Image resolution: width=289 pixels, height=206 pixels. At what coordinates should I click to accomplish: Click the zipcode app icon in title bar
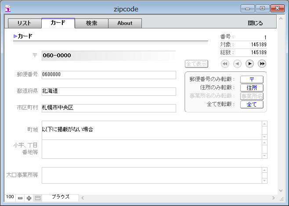pyautogui.click(x=7, y=8)
